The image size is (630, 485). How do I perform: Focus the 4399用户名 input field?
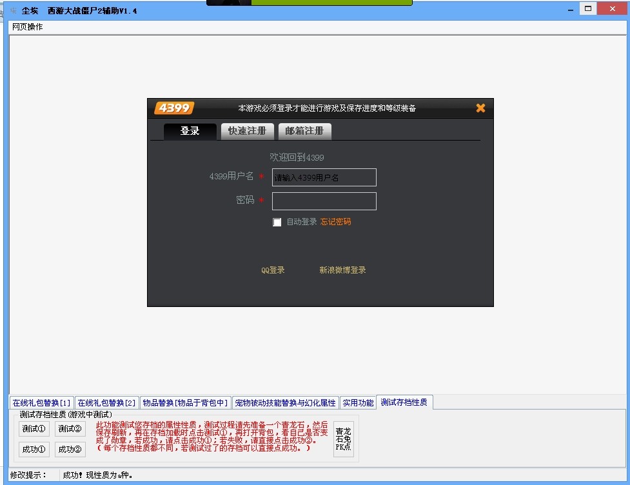pos(324,177)
